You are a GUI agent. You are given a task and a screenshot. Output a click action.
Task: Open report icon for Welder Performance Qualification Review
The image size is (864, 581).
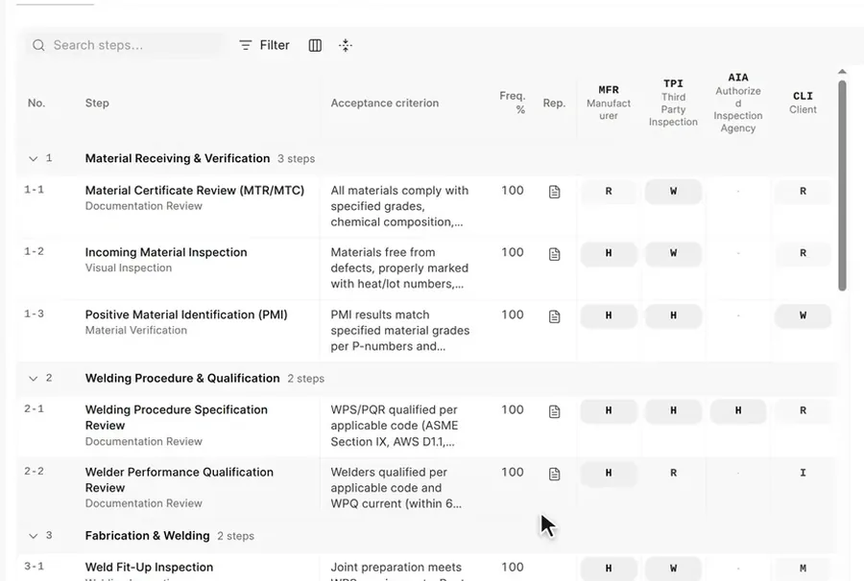click(554, 474)
